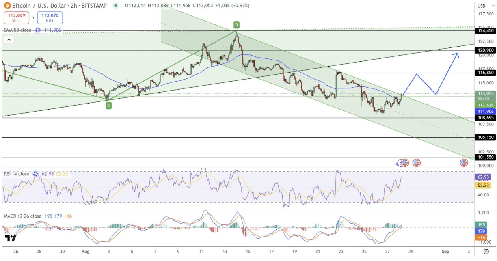Viewport: 497px width, 261px height.
Task: Click the loading icon beside RSI 14 close
Action: coord(35,174)
